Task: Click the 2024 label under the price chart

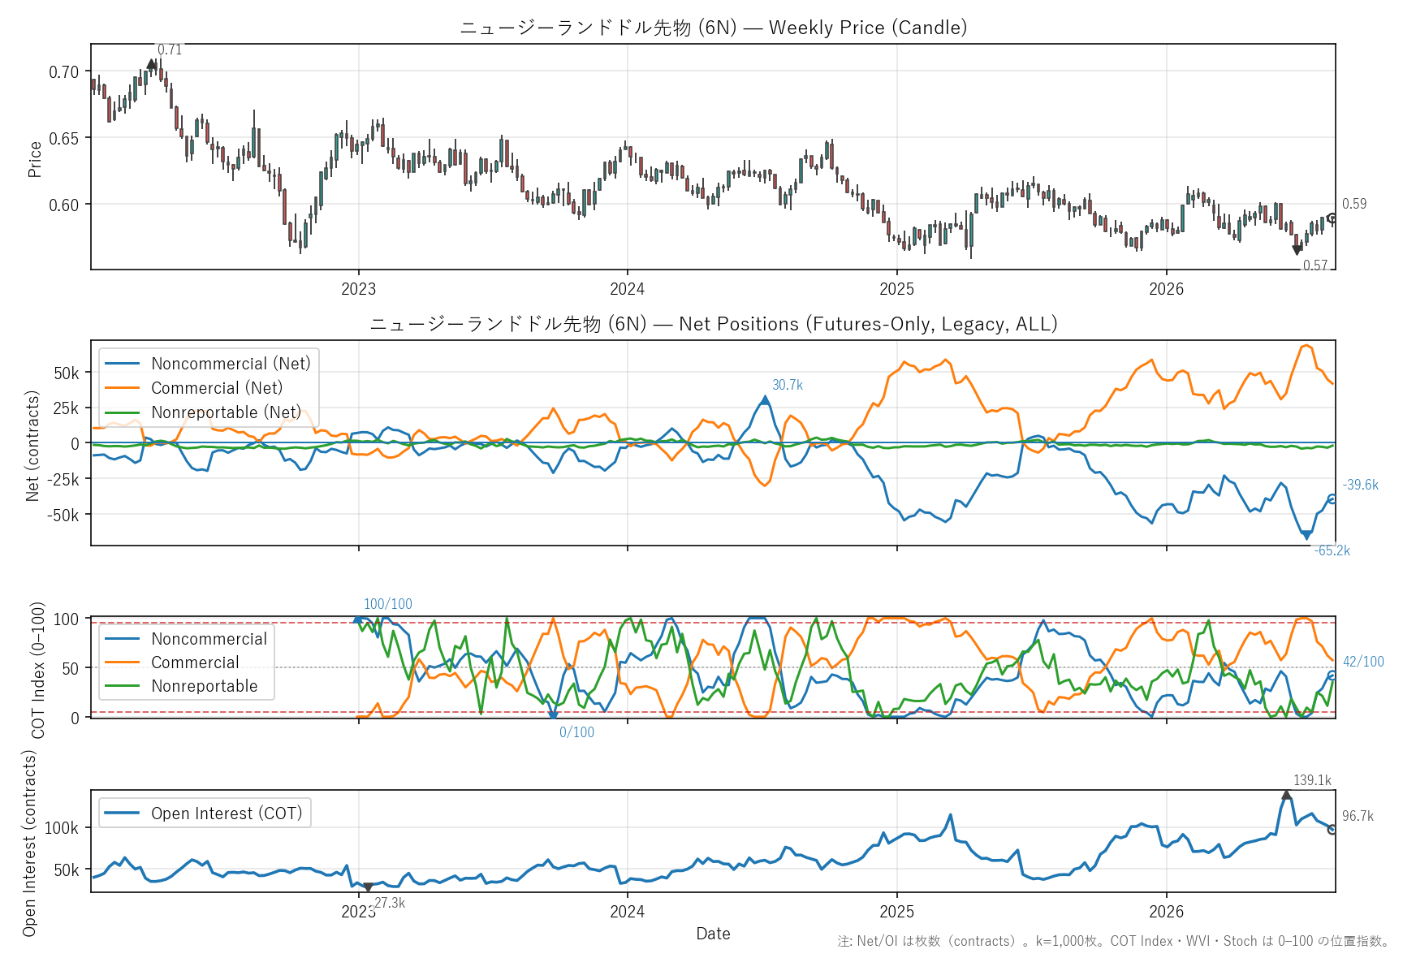Action: click(628, 289)
